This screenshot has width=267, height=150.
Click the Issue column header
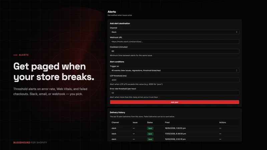pos(135,122)
